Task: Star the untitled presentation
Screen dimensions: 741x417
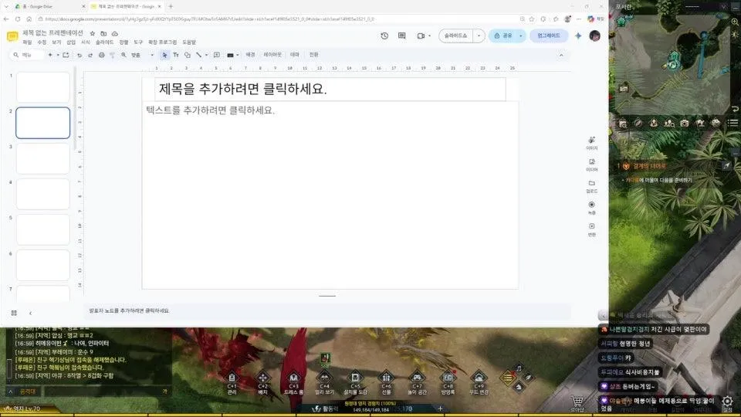Action: tap(92, 33)
